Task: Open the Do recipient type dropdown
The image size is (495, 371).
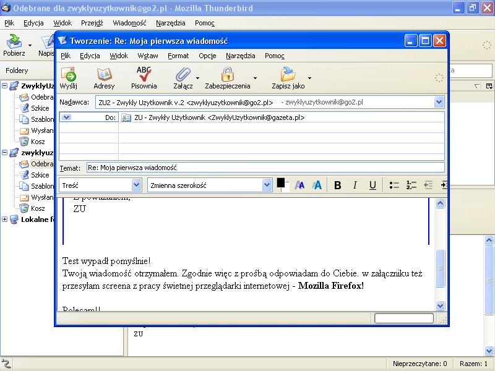Action: click(x=66, y=117)
